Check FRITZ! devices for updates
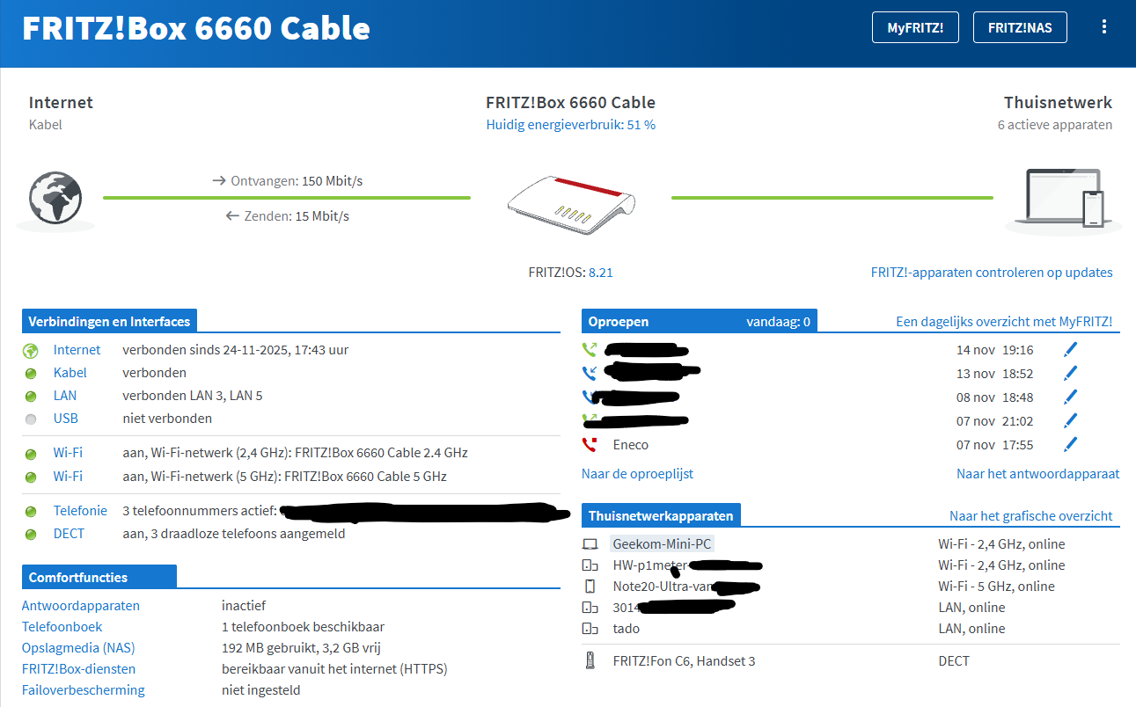The image size is (1136, 707). click(x=991, y=273)
